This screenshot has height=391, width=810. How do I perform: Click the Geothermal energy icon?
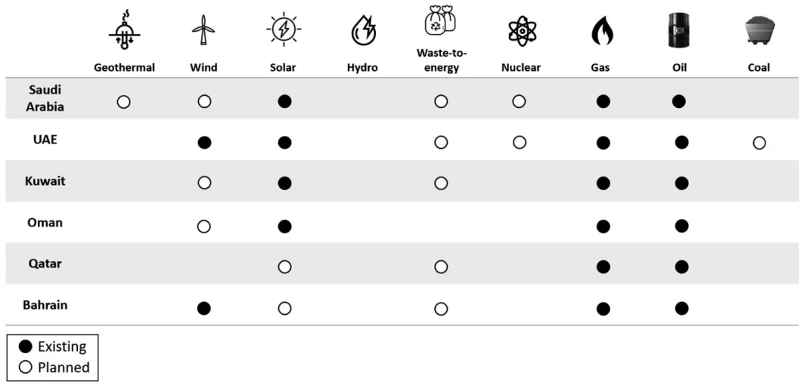[x=124, y=32]
